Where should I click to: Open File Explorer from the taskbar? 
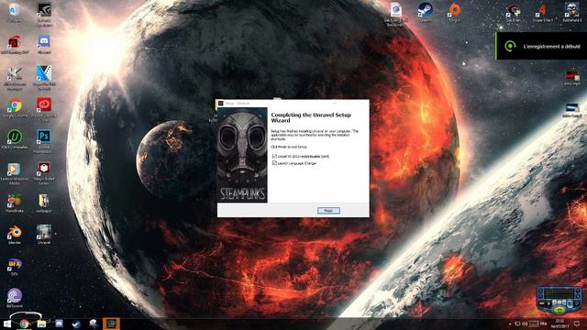(41, 324)
